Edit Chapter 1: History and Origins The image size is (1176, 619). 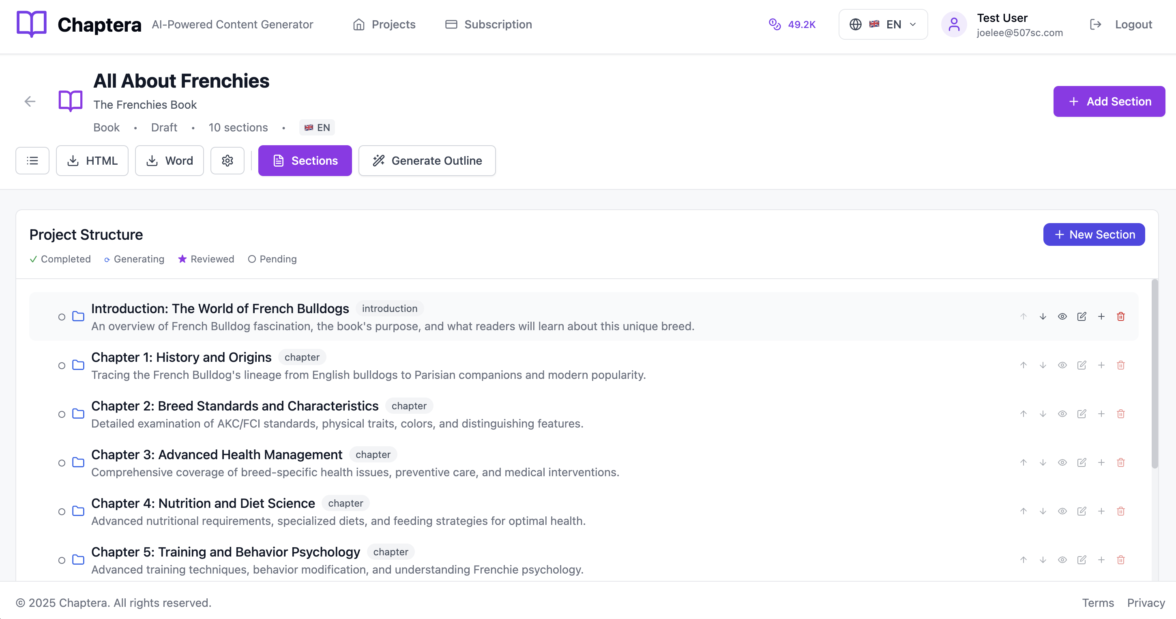click(1082, 365)
